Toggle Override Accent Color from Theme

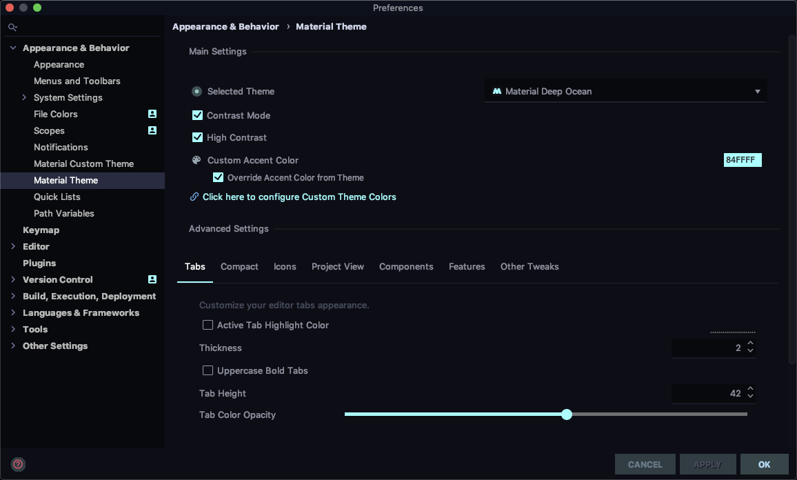click(218, 177)
